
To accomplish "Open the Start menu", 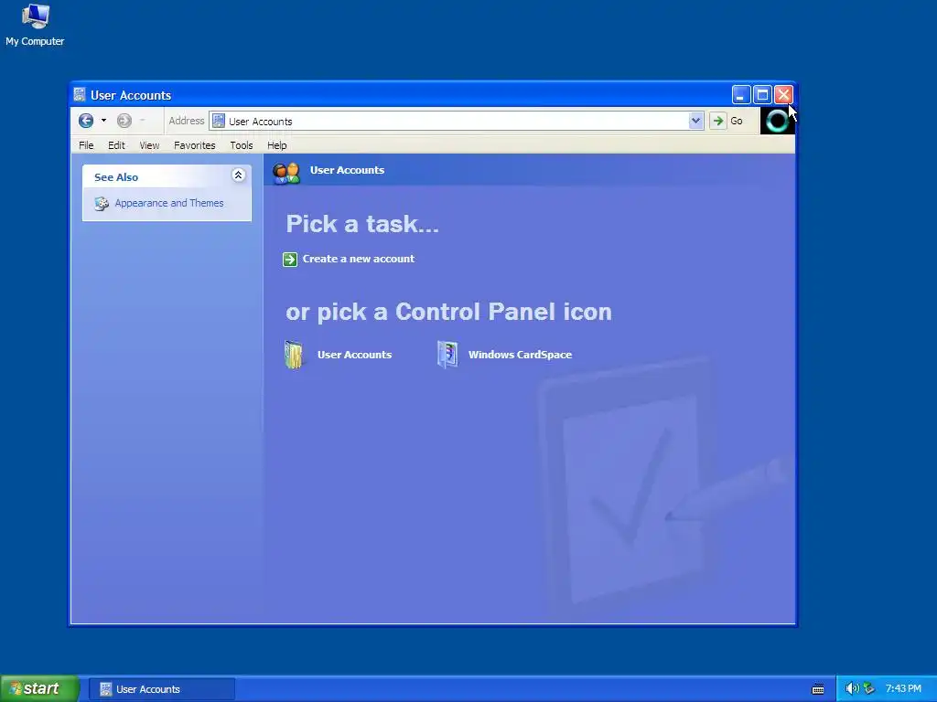I will tap(39, 689).
